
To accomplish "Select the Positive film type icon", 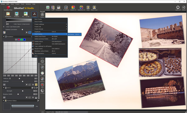I will pos(17,15).
